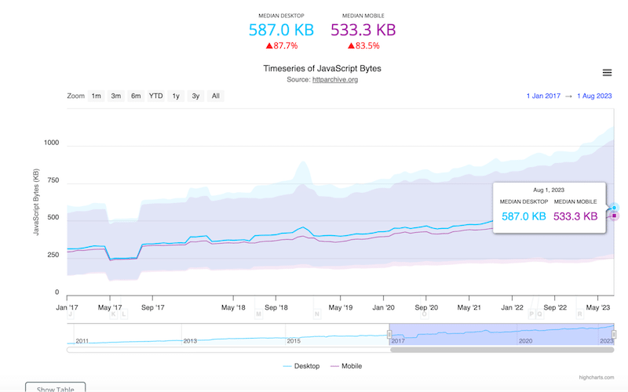The height and width of the screenshot is (392, 628).
Task: Set zoom range to 6m
Action: 136,96
